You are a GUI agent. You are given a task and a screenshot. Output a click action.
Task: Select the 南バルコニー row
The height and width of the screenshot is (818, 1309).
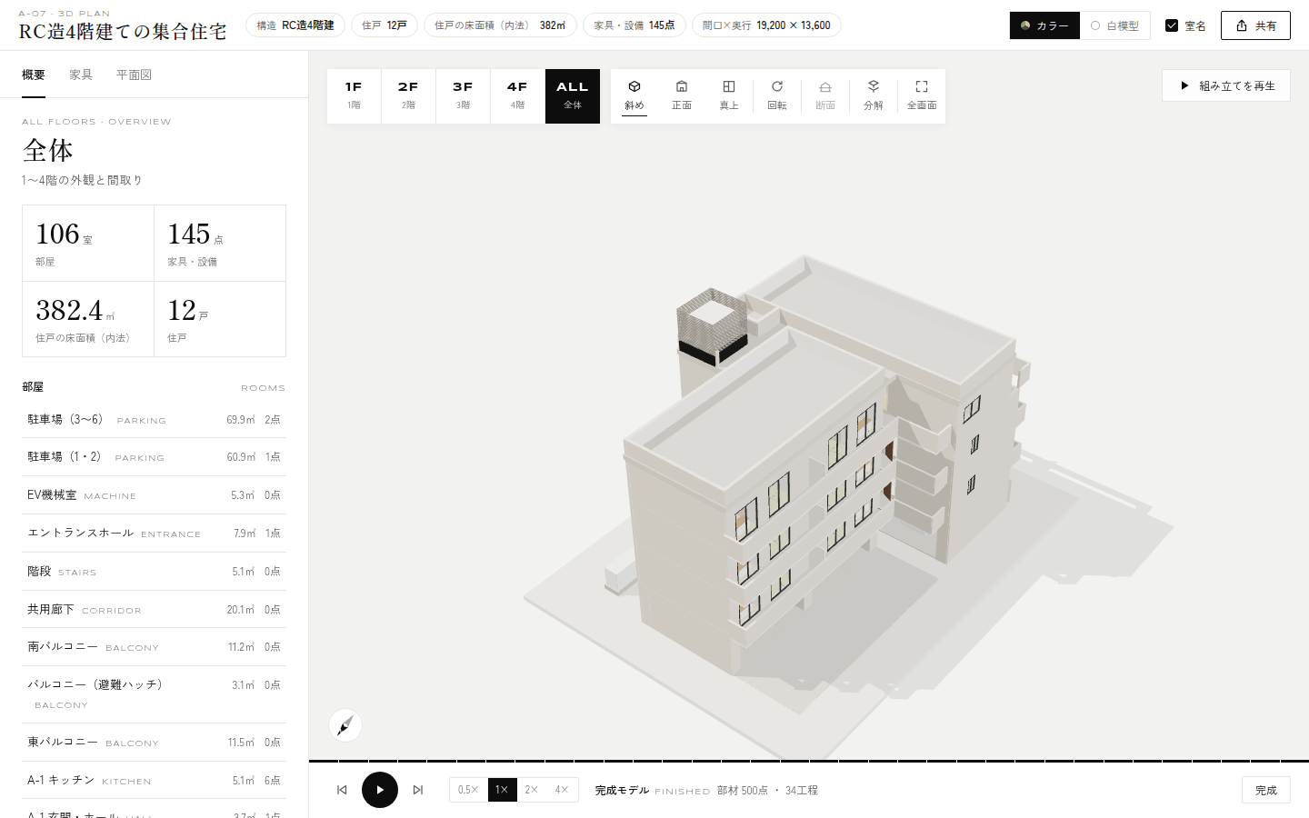coord(154,647)
